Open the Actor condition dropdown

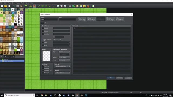(x=62, y=45)
